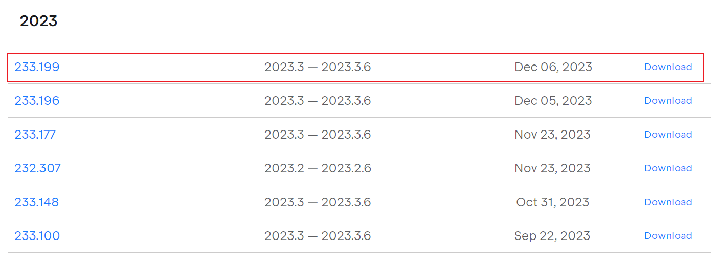This screenshot has width=719, height=261.
Task: Click the Dec 05, 2023 date
Action: (x=553, y=101)
